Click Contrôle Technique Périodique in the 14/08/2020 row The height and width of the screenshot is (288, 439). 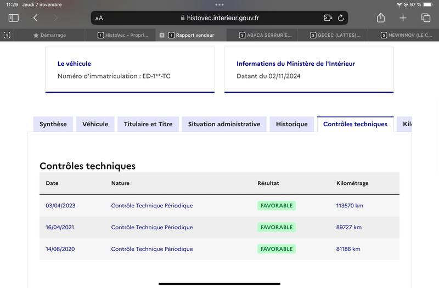152,249
